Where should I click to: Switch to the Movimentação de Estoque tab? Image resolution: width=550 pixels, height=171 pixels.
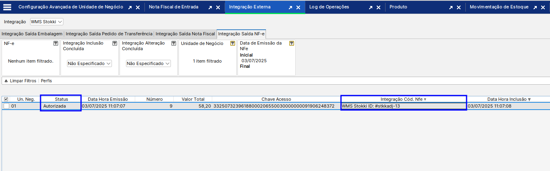499,7
